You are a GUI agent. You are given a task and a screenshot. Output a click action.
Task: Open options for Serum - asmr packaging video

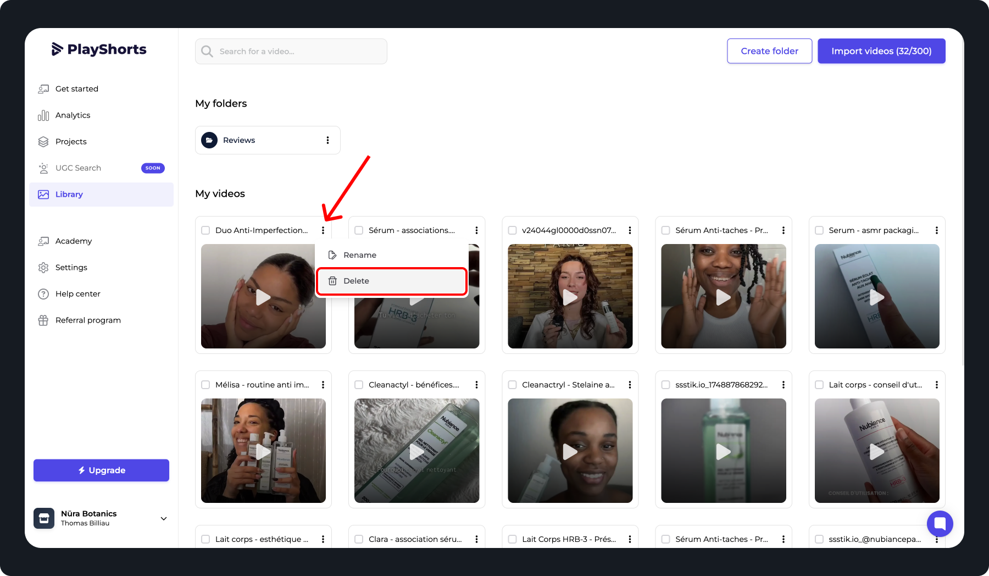pyautogui.click(x=937, y=230)
